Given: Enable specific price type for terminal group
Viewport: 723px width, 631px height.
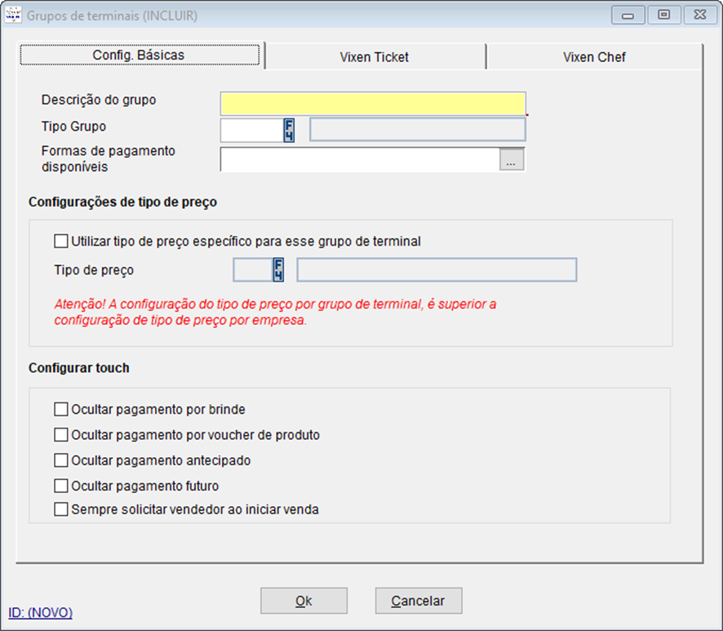Looking at the screenshot, I should (61, 242).
